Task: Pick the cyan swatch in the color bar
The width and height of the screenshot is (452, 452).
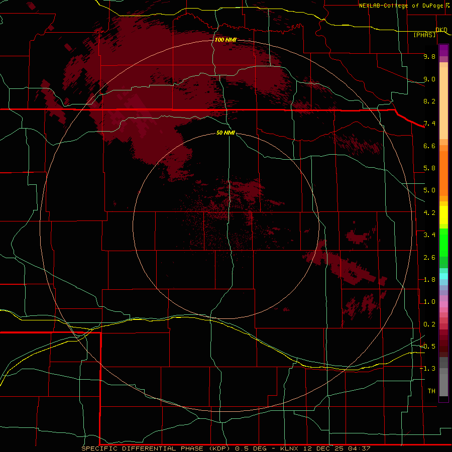Action: coord(443,276)
